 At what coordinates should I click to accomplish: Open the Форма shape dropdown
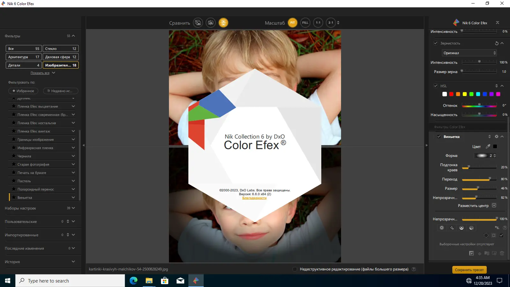tap(485, 156)
